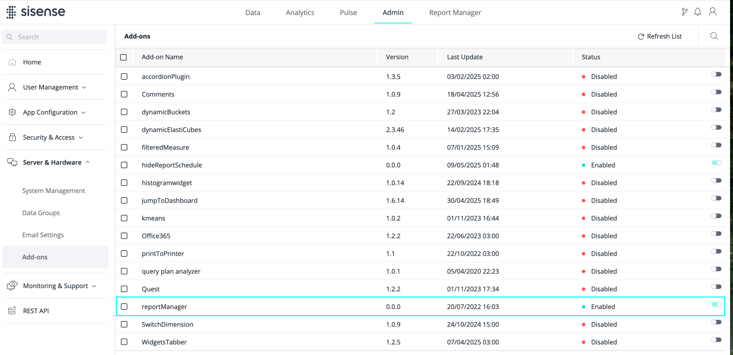Switch to the Analytics tab

(x=300, y=12)
